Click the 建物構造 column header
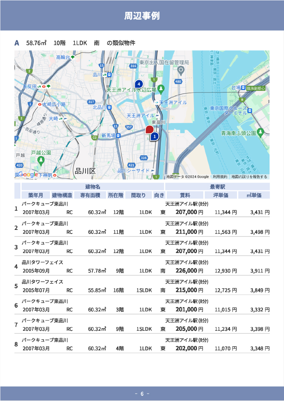 [x=62, y=195]
